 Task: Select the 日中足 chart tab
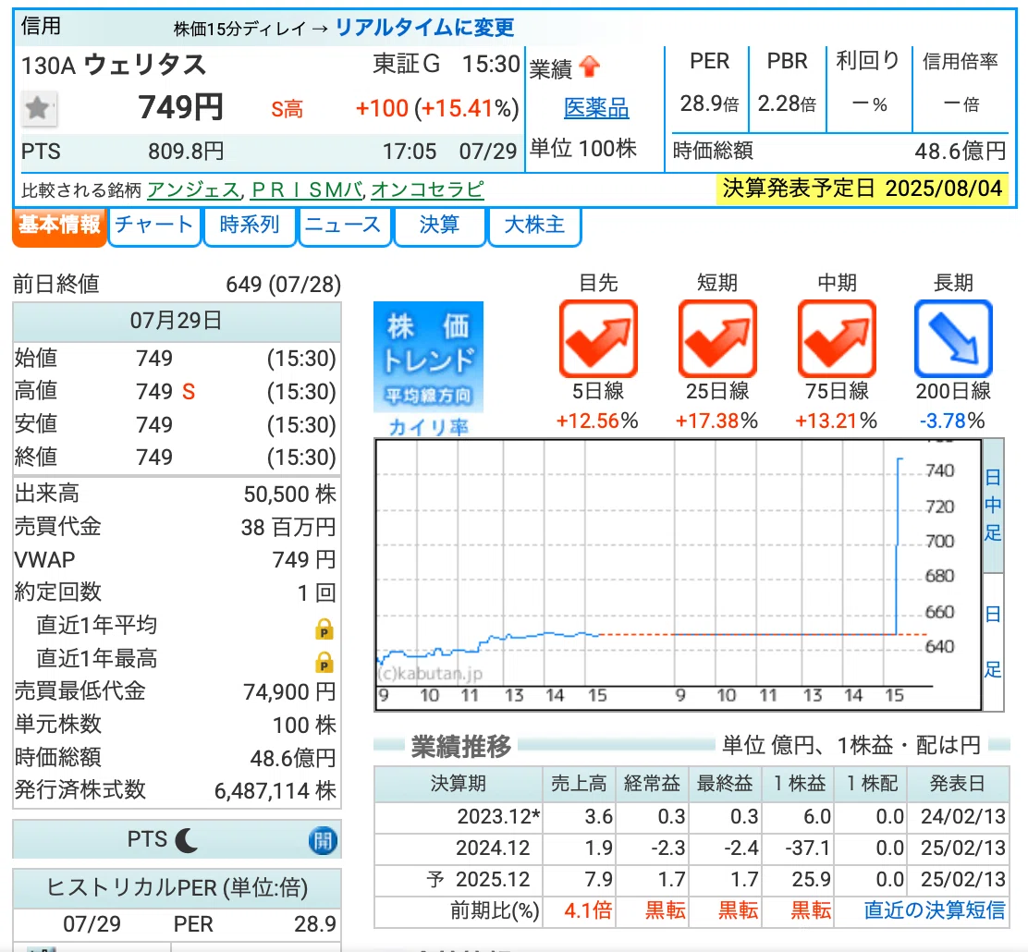tap(993, 505)
